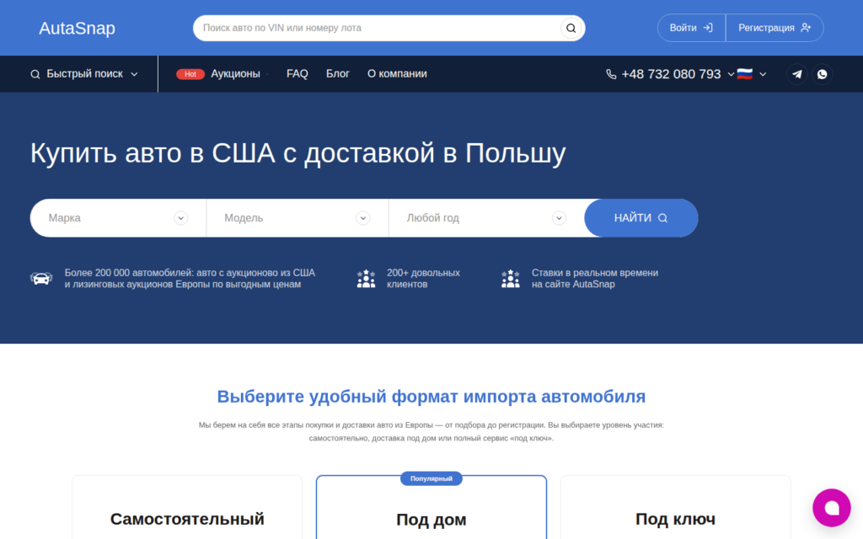Click the car icon beside 200 000 автомобилей
This screenshot has height=539, width=863.
pos(41,279)
